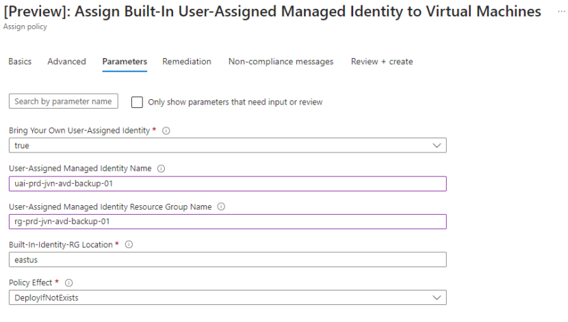The height and width of the screenshot is (322, 568).
Task: Go to the Remediation tab
Action: [187, 62]
